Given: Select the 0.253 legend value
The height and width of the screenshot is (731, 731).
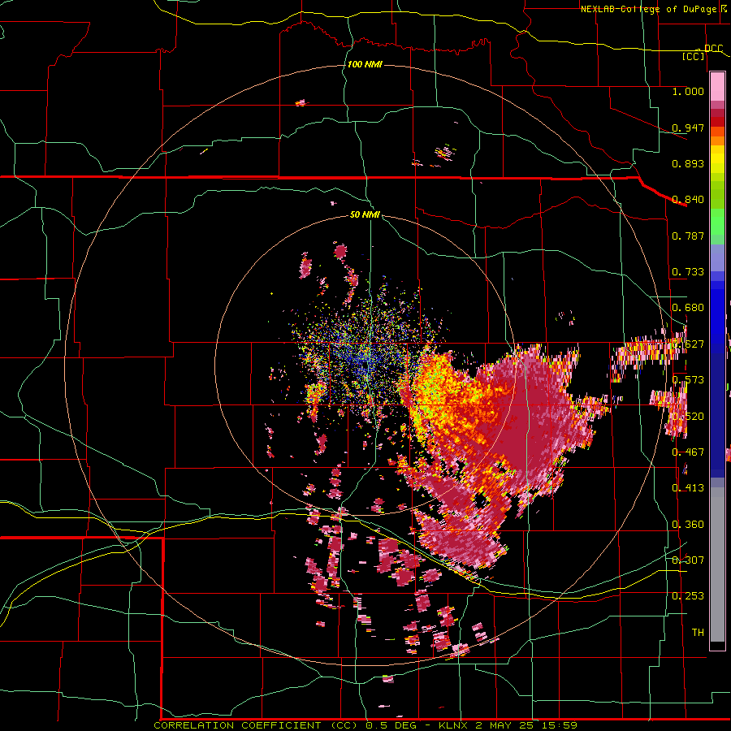Looking at the screenshot, I should click(x=688, y=596).
